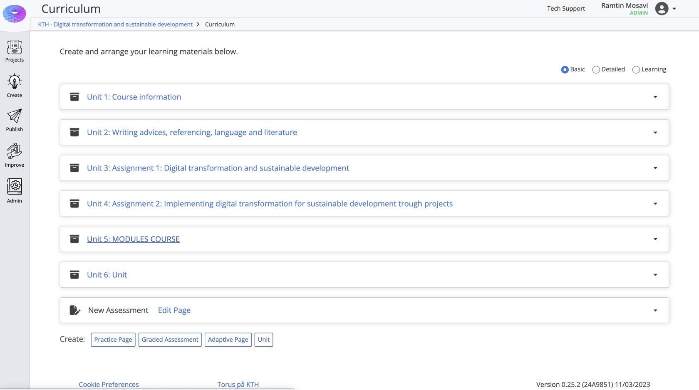Open the Create lightbulb icon
The height and width of the screenshot is (390, 699).
click(x=15, y=82)
